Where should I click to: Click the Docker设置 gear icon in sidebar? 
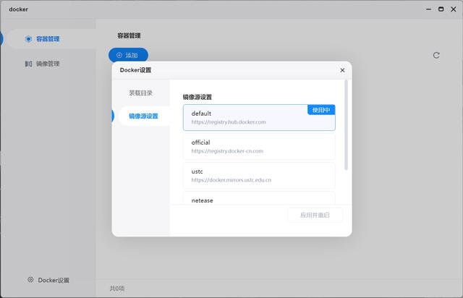(x=30, y=280)
